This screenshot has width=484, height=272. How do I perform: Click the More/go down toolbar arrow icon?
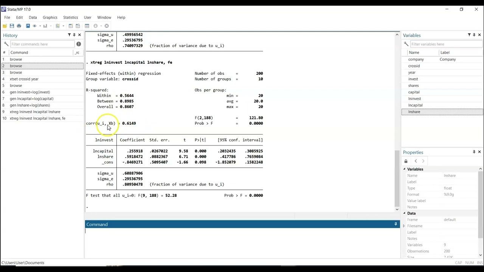point(96,26)
